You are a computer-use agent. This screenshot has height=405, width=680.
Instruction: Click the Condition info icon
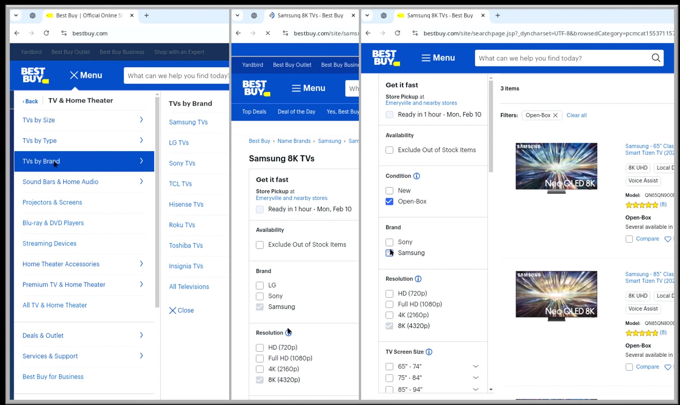(x=416, y=176)
